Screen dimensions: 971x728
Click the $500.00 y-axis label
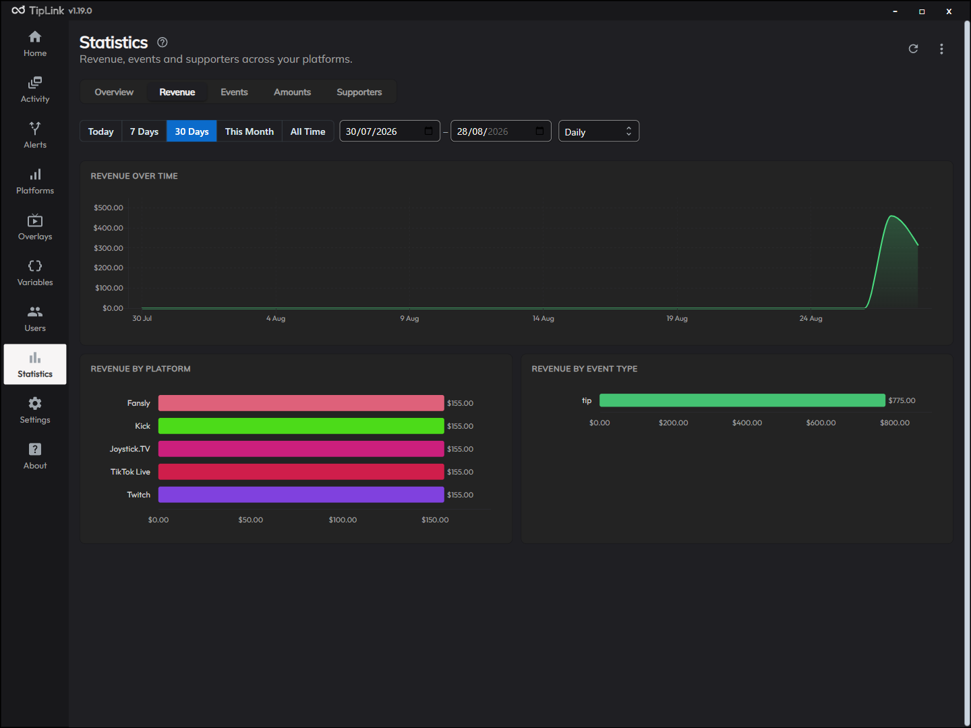tap(109, 208)
